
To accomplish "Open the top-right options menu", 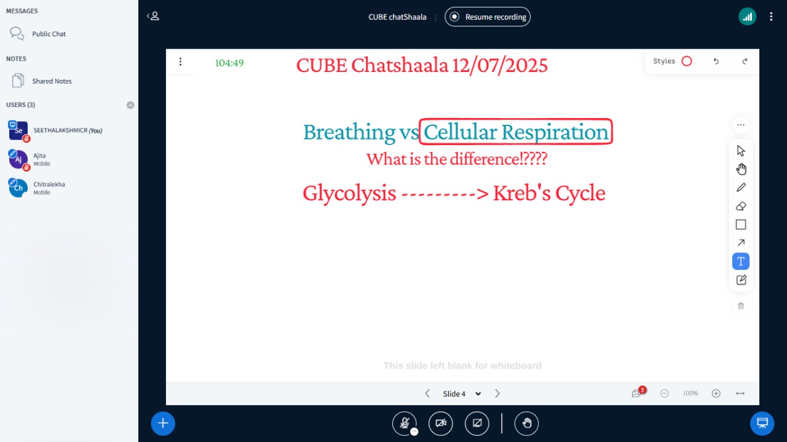I will point(771,17).
